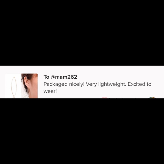This screenshot has height=164, width=164.
Task: Select the review text "Packaged nicely!"
Action: [x=64, y=84]
